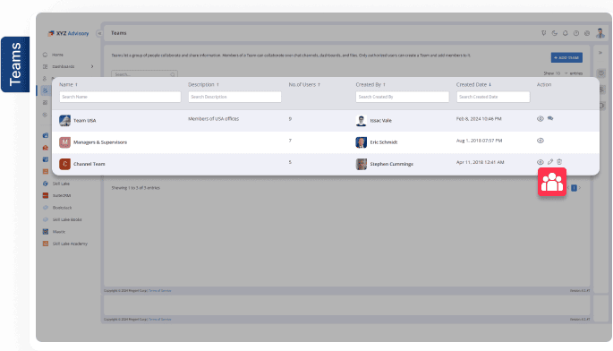613x351 pixels.
Task: Sort the table by Name column
Action: click(68, 84)
